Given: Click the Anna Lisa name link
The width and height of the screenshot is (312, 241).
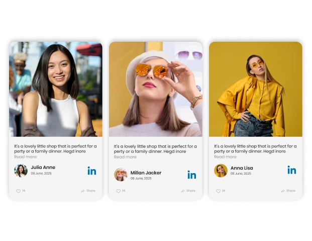Looking at the screenshot, I should (242, 168).
